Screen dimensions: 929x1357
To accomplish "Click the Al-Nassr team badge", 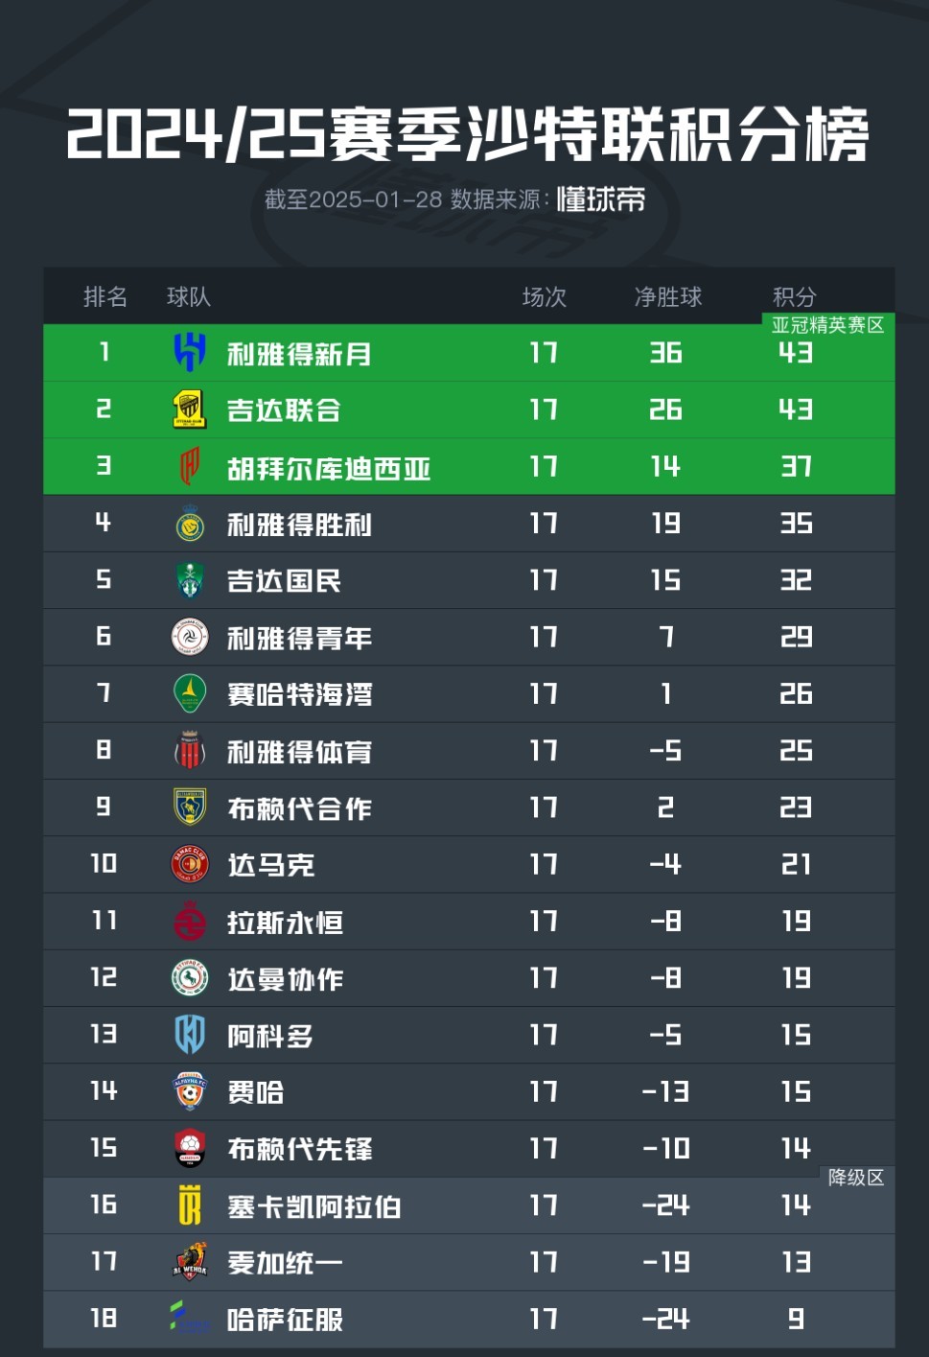I will (x=190, y=524).
